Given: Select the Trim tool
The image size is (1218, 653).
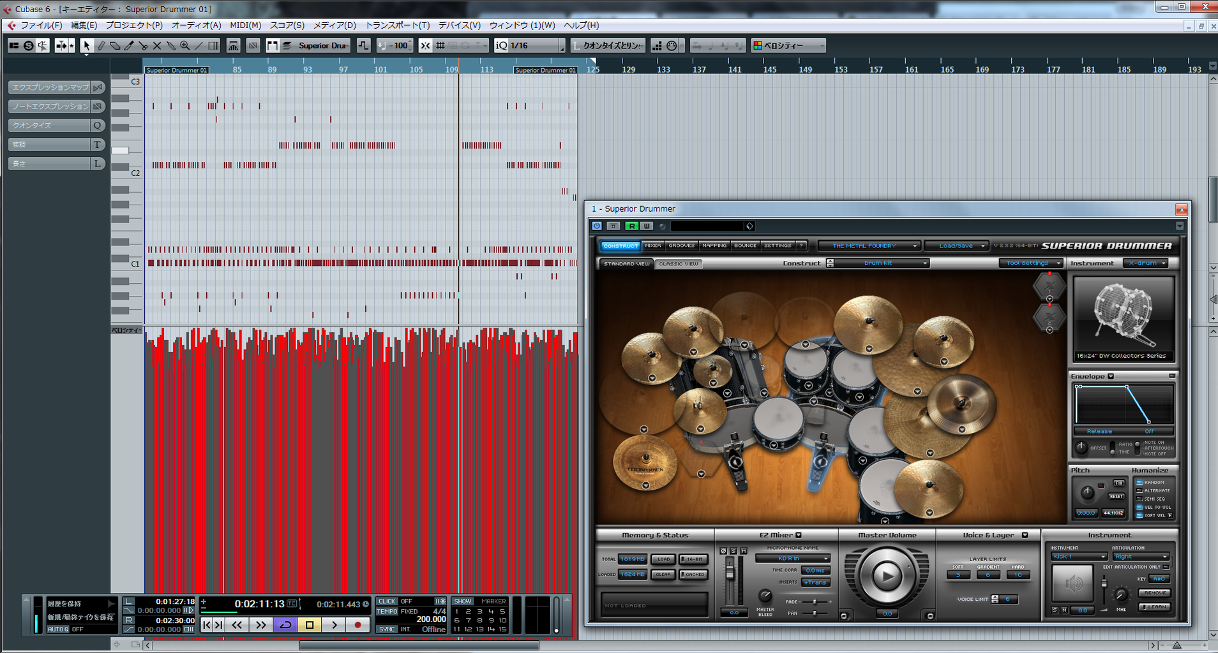Looking at the screenshot, I should (x=129, y=45).
